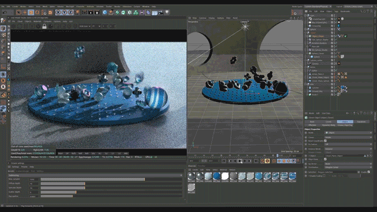Select the solid blue material thumbnail
The image size is (377, 212).
pyautogui.click(x=217, y=176)
